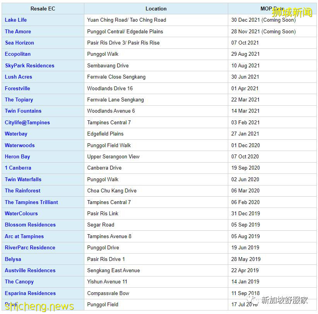Click The Amore EC link

18,31
